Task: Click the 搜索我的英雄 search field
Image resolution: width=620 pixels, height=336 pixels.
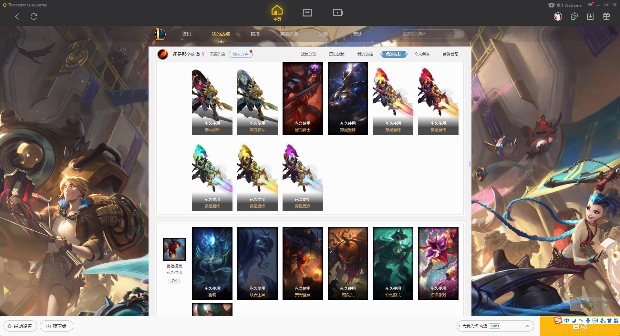Action: coord(427,34)
